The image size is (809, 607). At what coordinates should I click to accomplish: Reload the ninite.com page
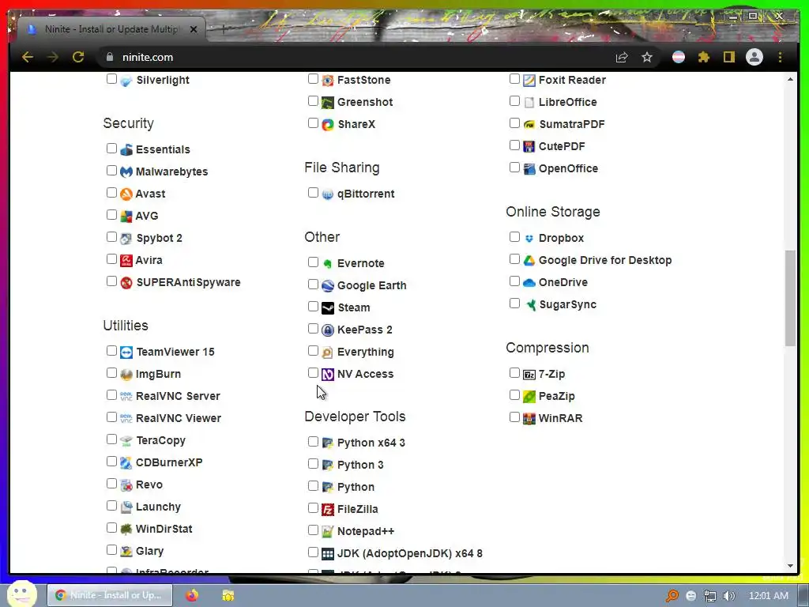(x=78, y=57)
